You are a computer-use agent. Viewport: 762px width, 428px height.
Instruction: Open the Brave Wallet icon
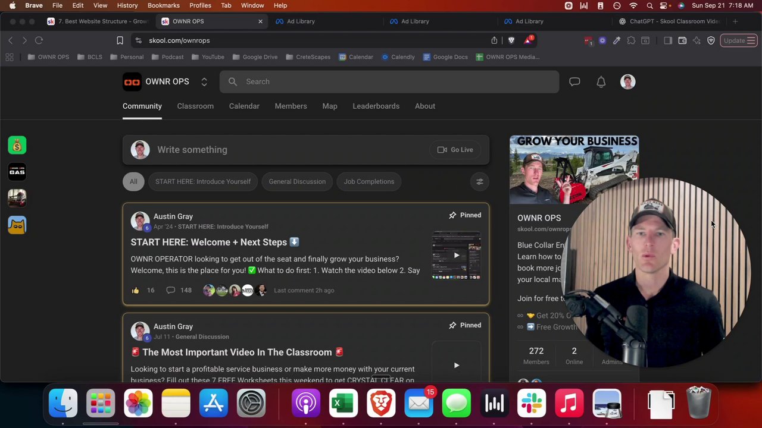click(682, 40)
